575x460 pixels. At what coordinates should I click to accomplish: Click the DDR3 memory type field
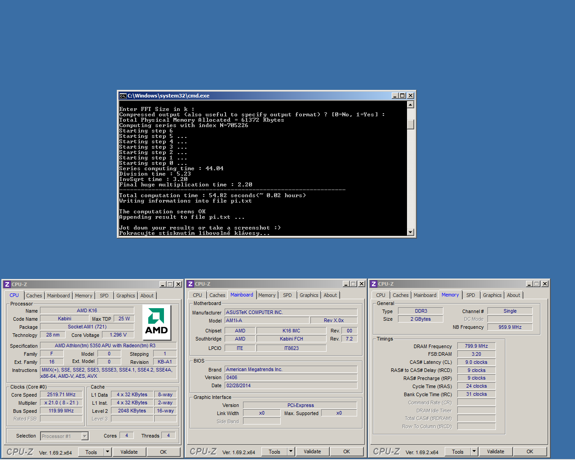(x=421, y=311)
